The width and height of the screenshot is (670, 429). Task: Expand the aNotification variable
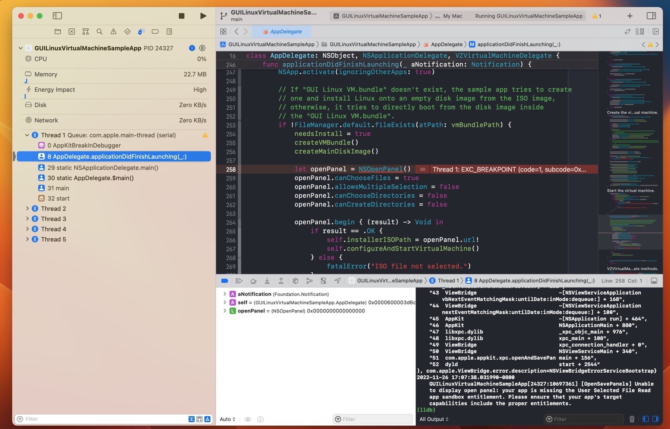click(x=225, y=294)
